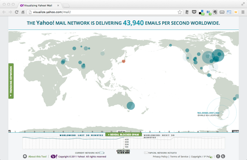Bookmark this page with the star icon
The image size is (247, 160).
[180, 12]
